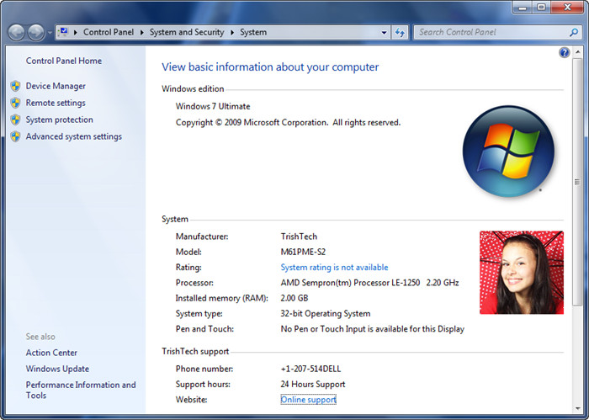Screen dimensions: 589x420
Task: Click the AMD Sempron processor value
Action: tap(369, 283)
